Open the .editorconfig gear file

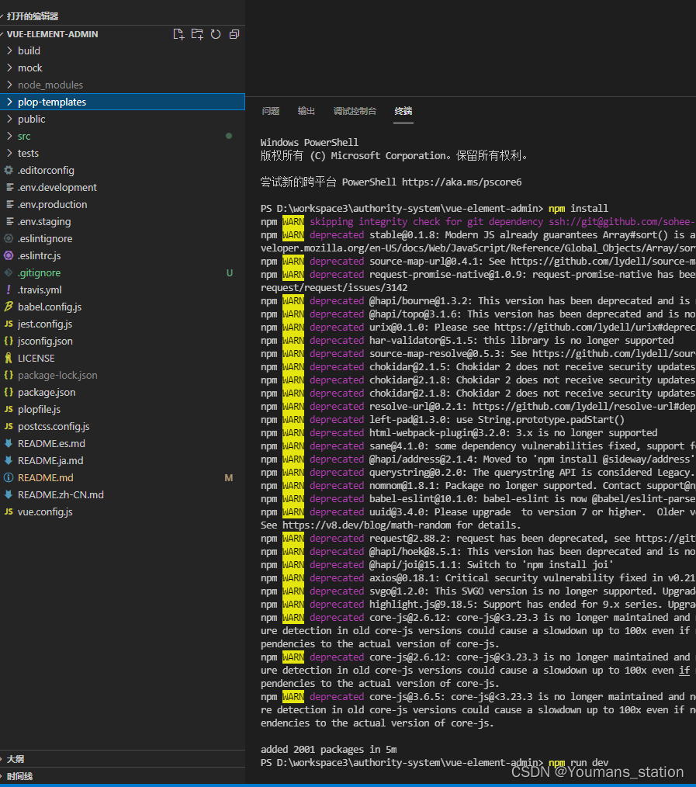click(x=46, y=170)
